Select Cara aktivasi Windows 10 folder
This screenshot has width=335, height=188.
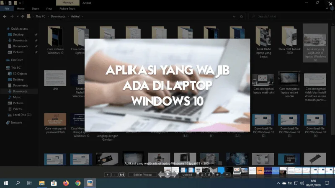55,40
